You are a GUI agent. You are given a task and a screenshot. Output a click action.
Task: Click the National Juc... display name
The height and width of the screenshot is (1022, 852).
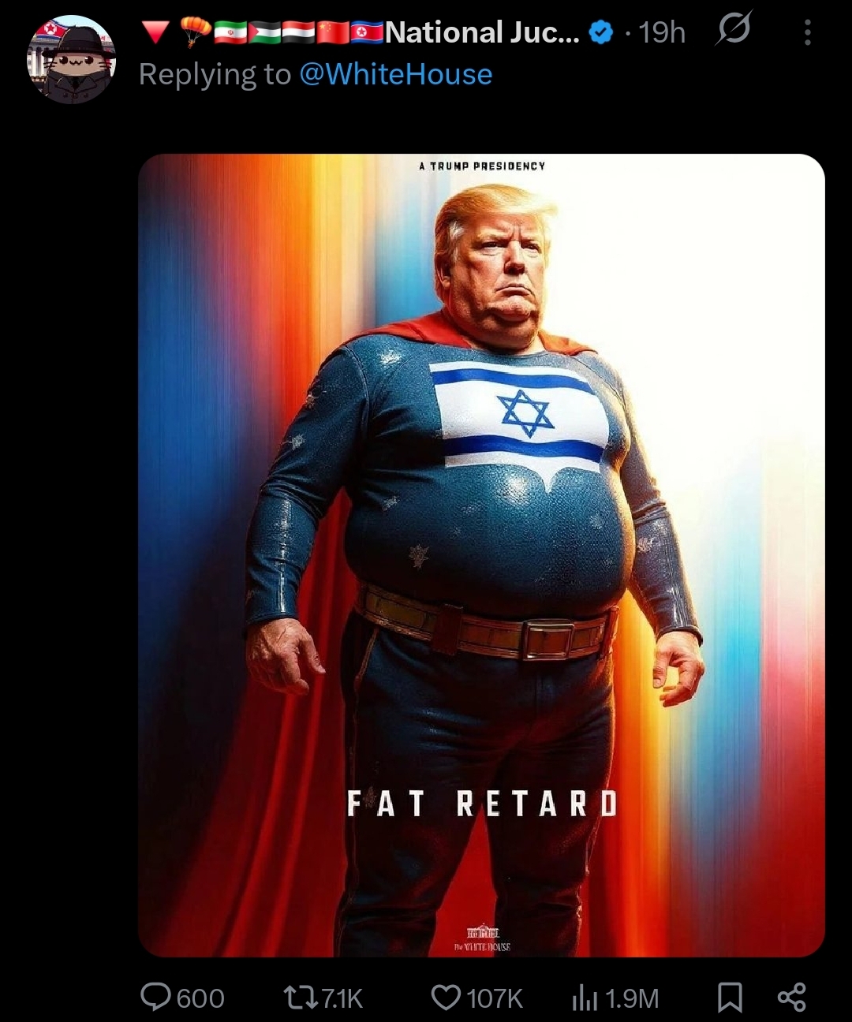tap(483, 32)
